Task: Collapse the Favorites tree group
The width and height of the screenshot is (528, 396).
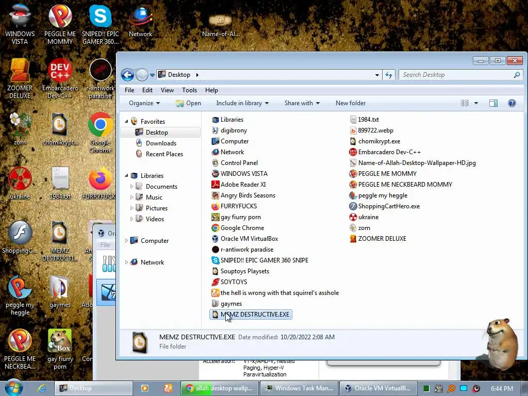Action: click(x=126, y=121)
